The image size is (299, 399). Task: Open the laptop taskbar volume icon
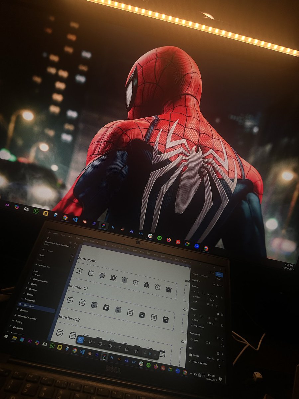(x=204, y=376)
